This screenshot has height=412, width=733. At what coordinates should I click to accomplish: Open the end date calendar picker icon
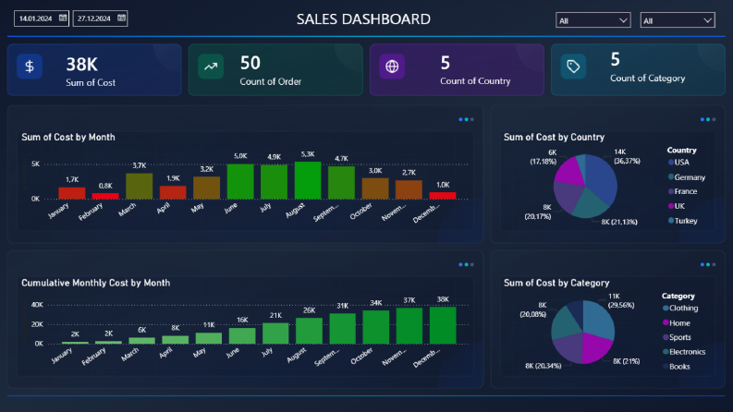[x=121, y=18]
